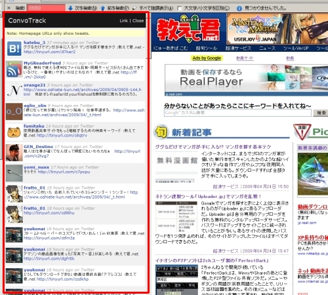Click the yomi_nuxx spoon avatar
This screenshot has height=295, width=328.
14,173
